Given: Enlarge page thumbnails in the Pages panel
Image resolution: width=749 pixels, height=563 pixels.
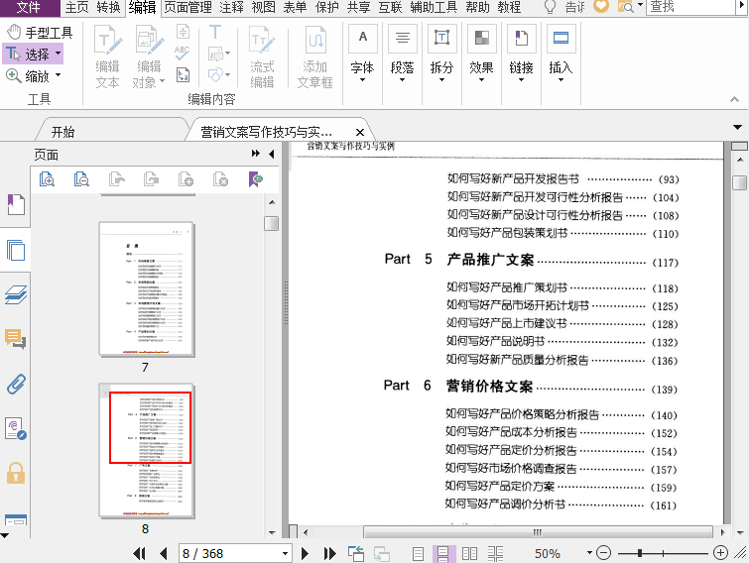Looking at the screenshot, I should click(47, 179).
